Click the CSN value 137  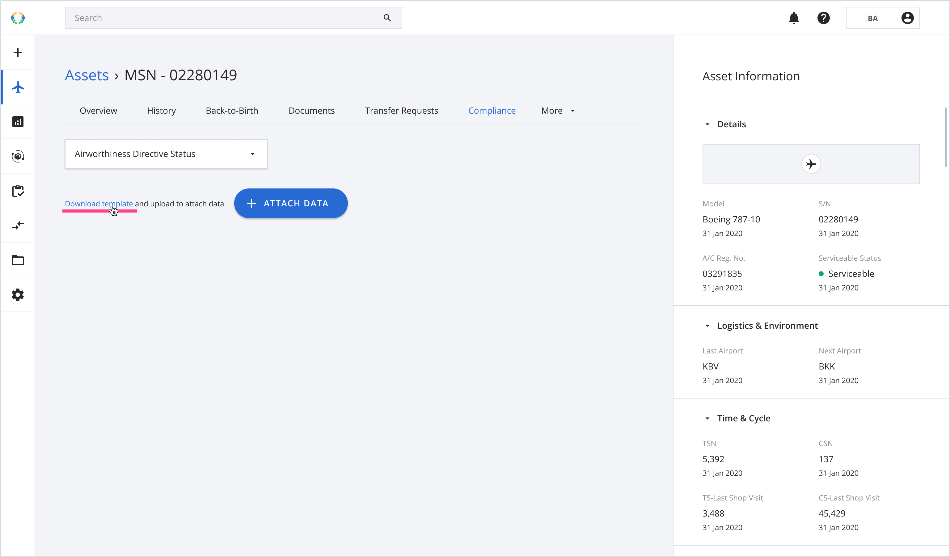pos(826,459)
